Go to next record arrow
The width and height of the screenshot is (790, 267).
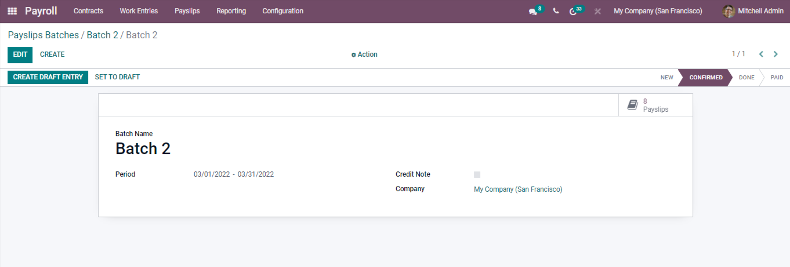click(x=776, y=54)
